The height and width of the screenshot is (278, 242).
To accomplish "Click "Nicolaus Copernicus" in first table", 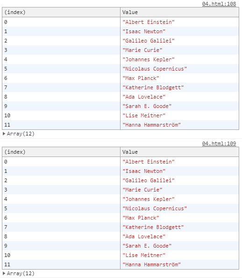I will click(x=155, y=69).
